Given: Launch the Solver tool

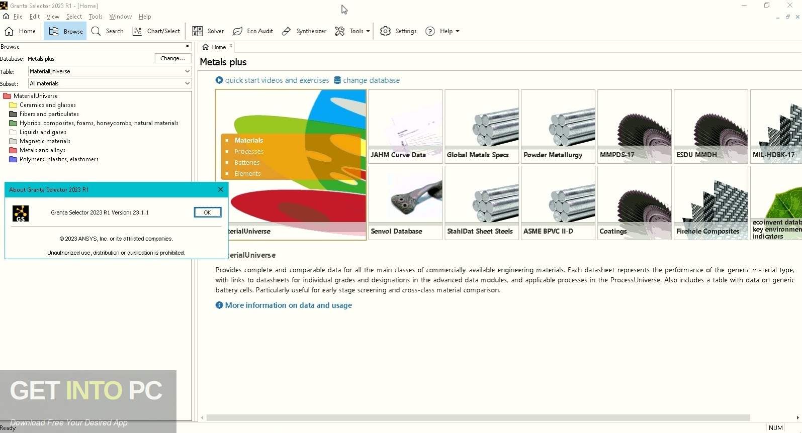Looking at the screenshot, I should click(208, 31).
